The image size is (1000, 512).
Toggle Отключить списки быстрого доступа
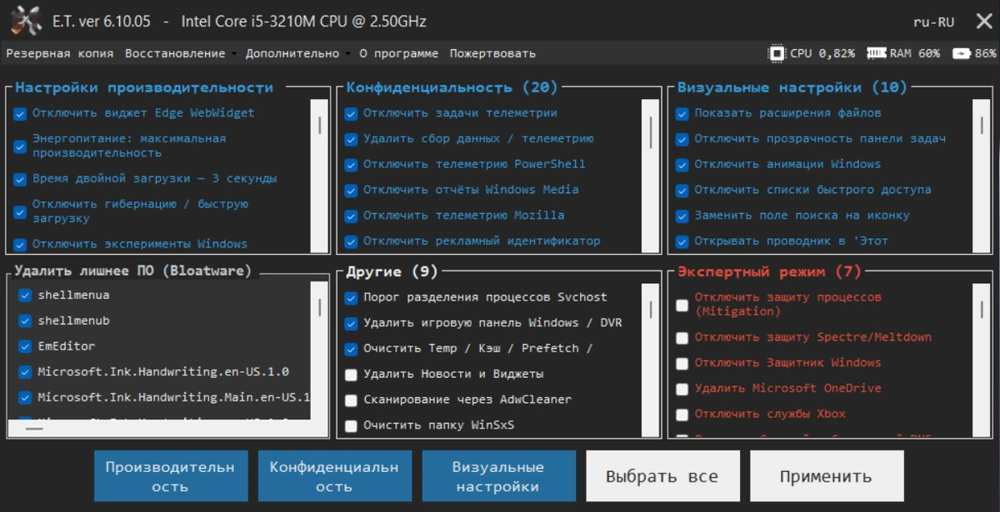point(682,191)
